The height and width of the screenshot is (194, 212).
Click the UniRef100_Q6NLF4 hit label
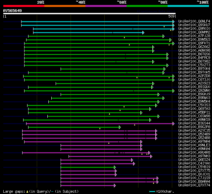pyautogui.click(x=194, y=21)
